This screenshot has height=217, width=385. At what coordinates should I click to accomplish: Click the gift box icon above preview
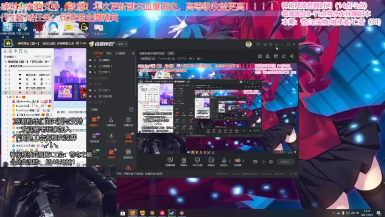260,56
